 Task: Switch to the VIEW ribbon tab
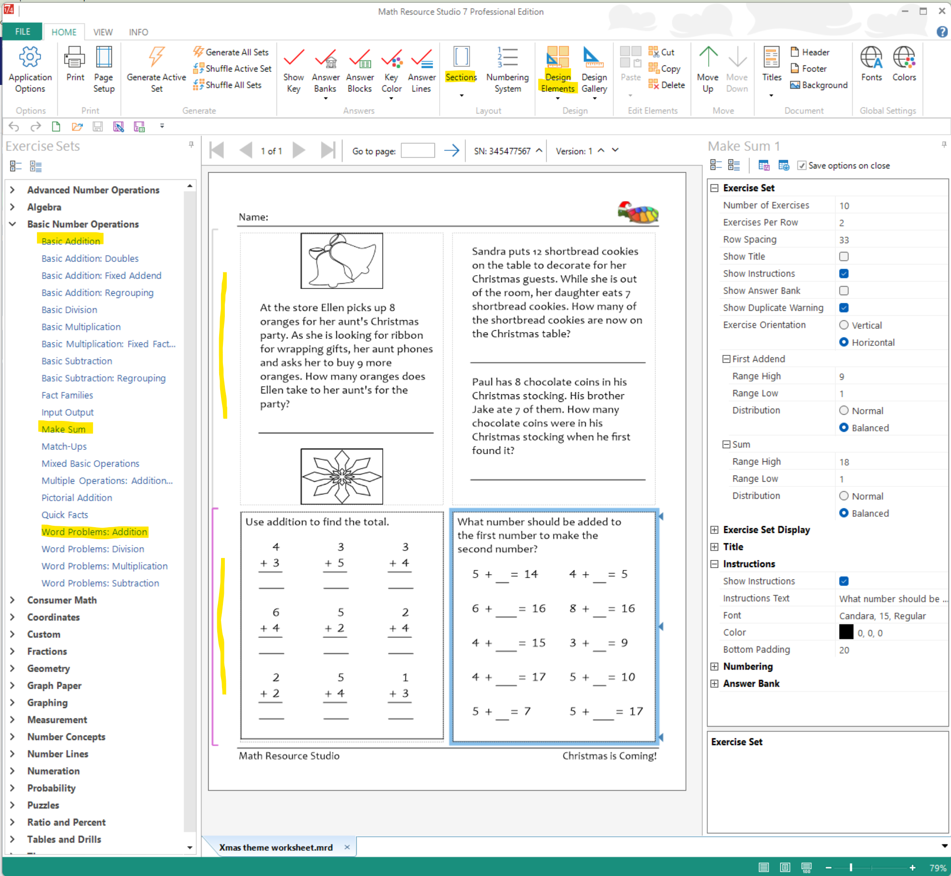[x=103, y=32]
